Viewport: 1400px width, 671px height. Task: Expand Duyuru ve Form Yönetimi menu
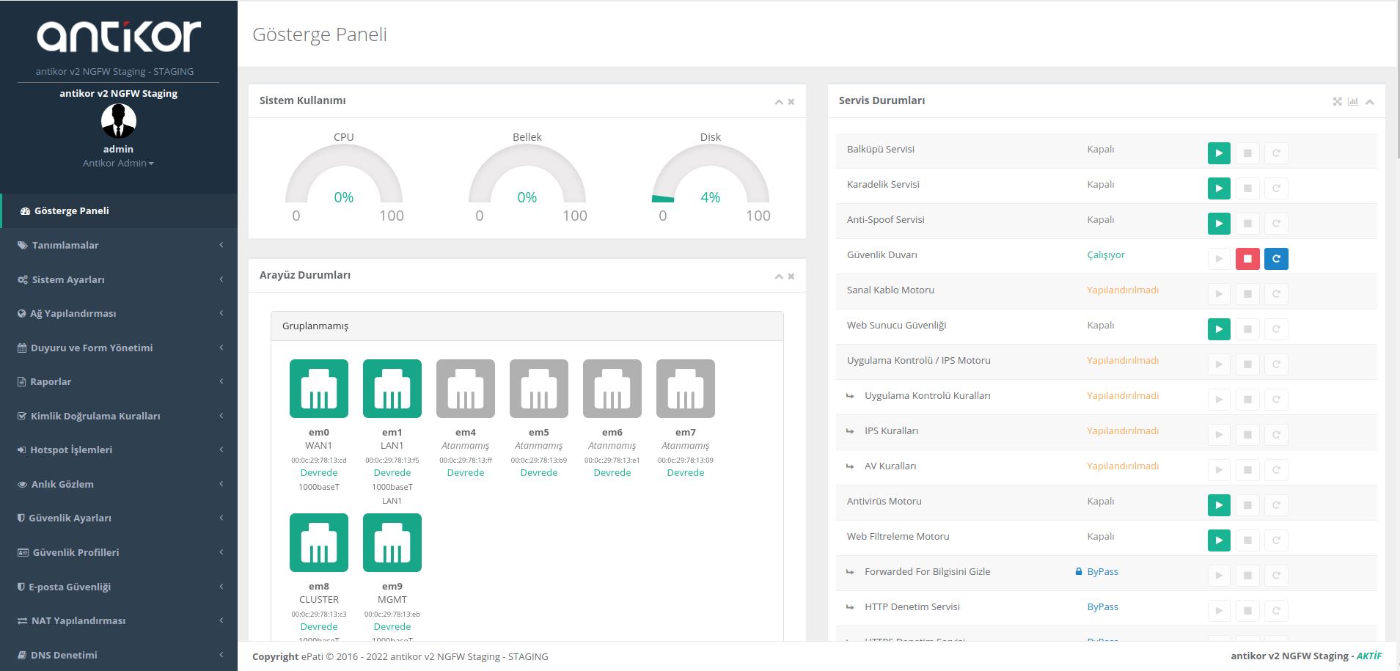click(x=119, y=348)
